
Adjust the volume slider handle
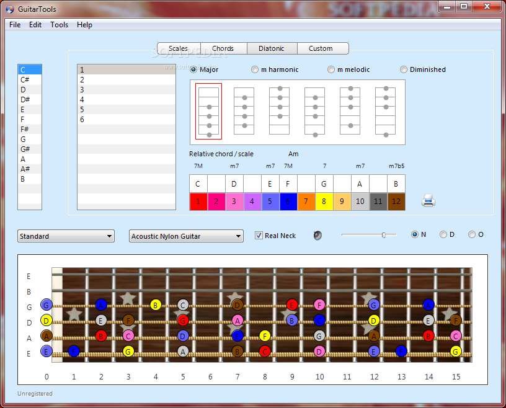(x=384, y=235)
